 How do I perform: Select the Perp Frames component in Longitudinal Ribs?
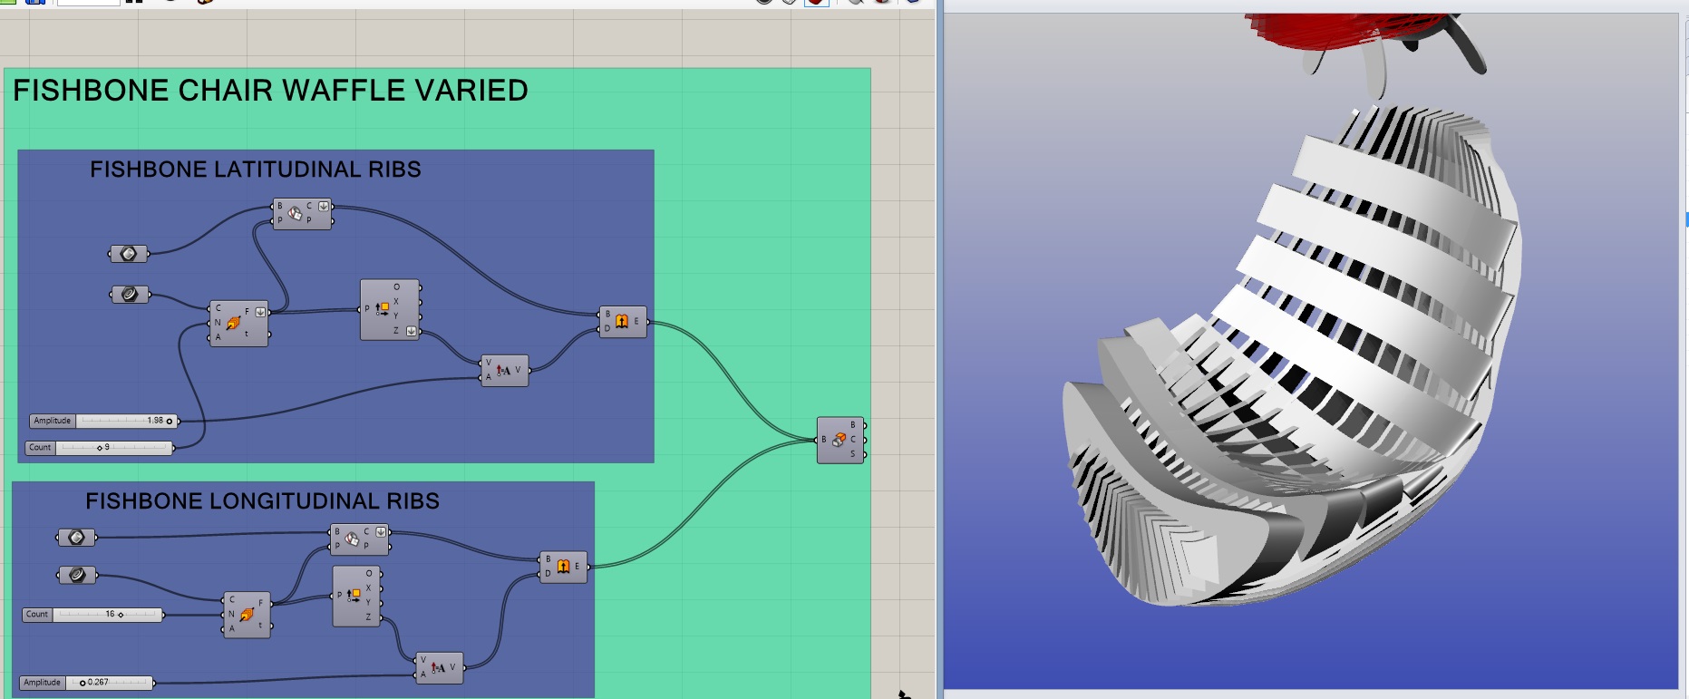pos(247,614)
